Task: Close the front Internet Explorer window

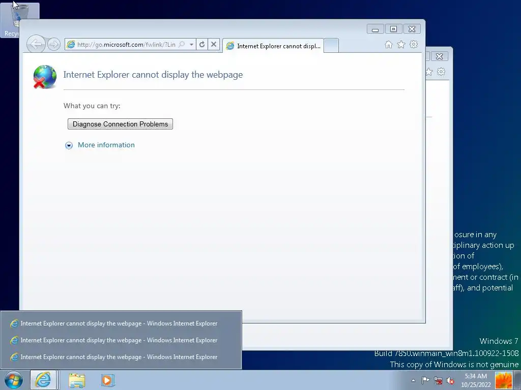Action: (412, 29)
